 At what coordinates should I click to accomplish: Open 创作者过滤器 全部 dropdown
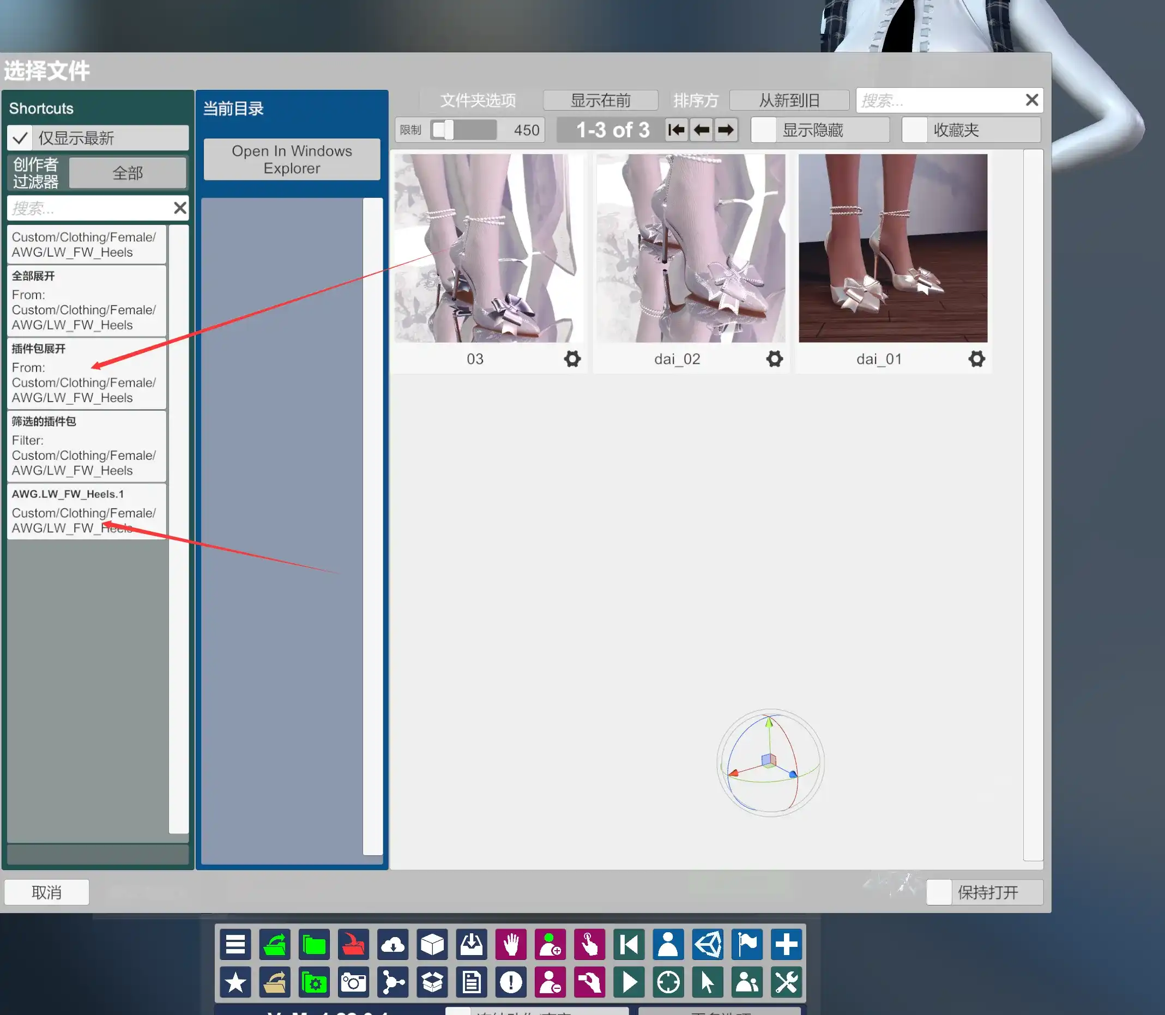click(x=128, y=173)
